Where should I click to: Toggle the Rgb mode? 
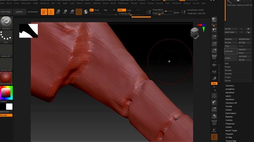[x=106, y=10]
